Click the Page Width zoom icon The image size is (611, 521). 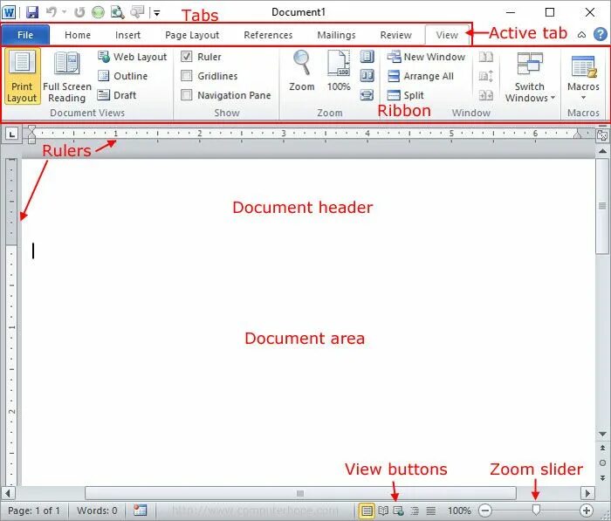tap(367, 95)
